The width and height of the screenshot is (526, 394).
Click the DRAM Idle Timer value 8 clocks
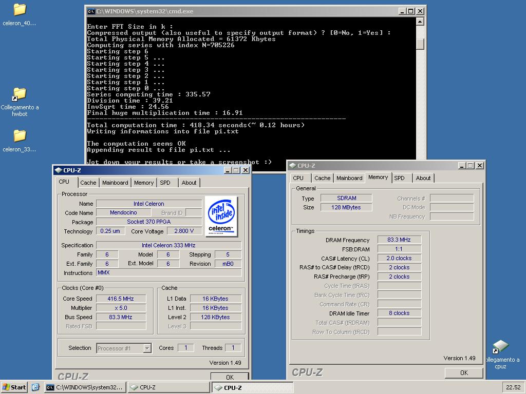point(399,313)
